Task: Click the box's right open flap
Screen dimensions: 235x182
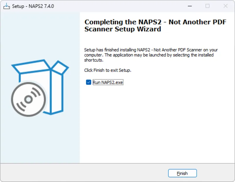Action: pyautogui.click(x=61, y=68)
